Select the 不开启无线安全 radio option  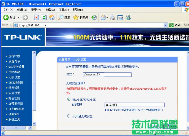tap(69, 116)
